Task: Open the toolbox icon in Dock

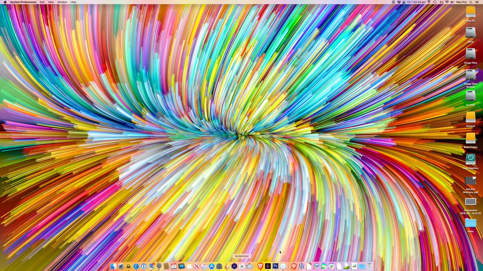Action: coord(249,266)
